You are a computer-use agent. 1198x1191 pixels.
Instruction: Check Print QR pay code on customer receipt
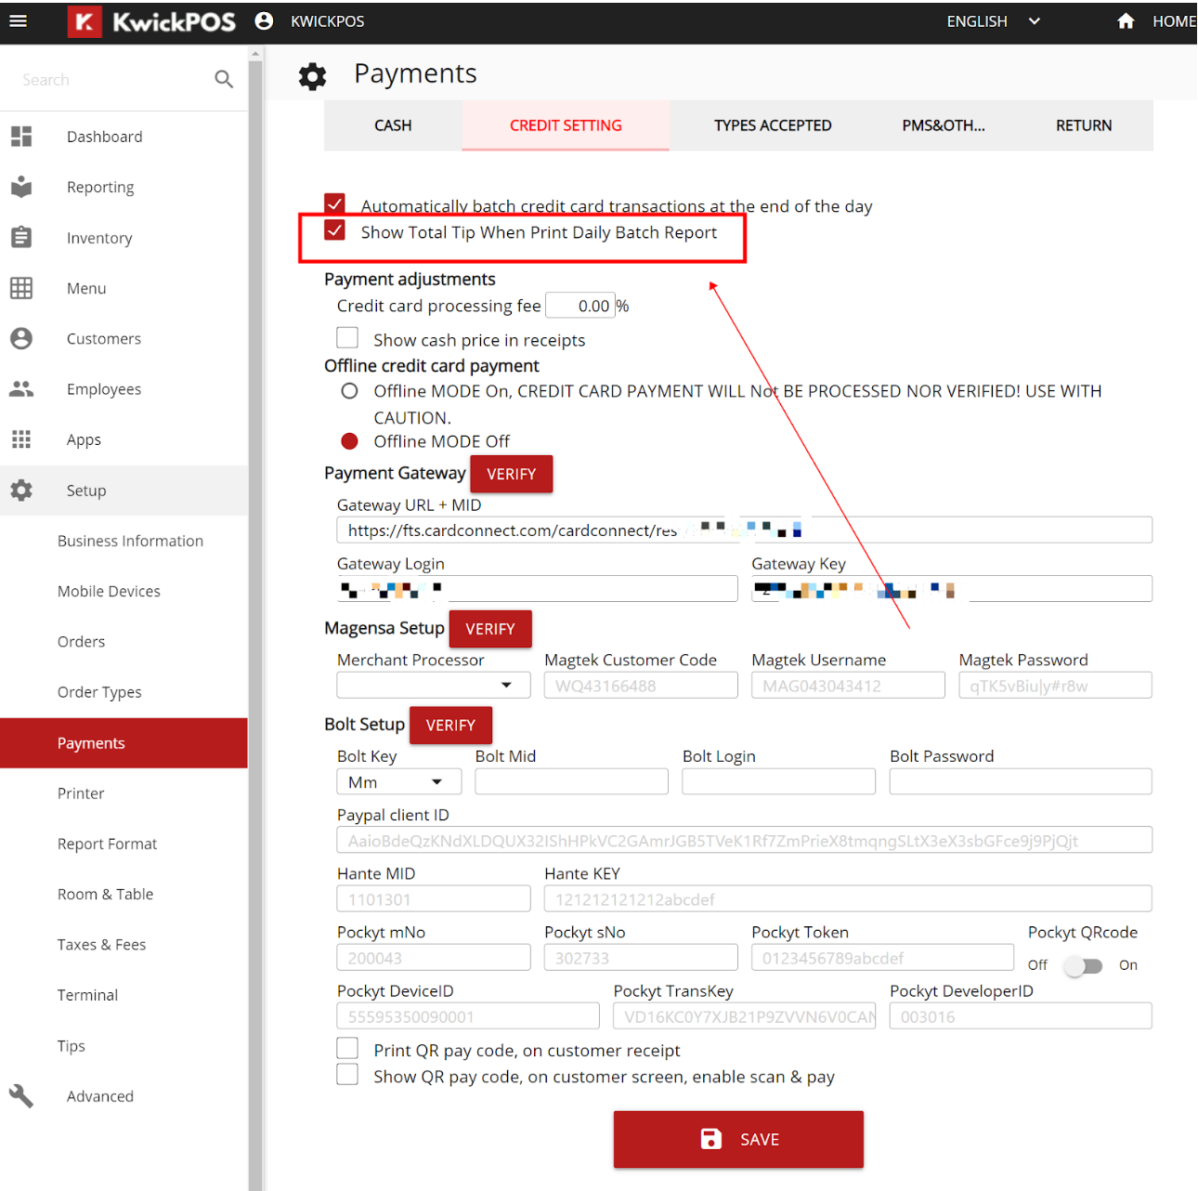[347, 1049]
